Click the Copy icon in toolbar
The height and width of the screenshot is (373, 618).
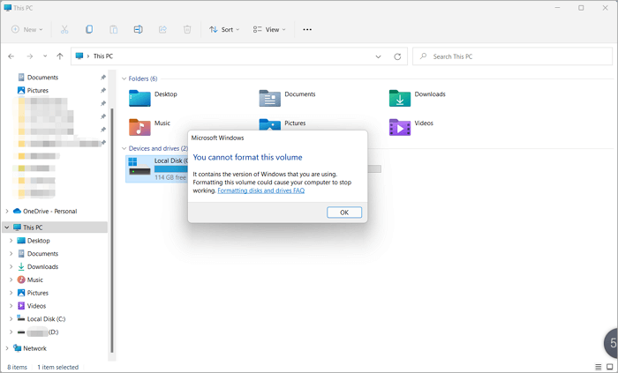coord(90,29)
